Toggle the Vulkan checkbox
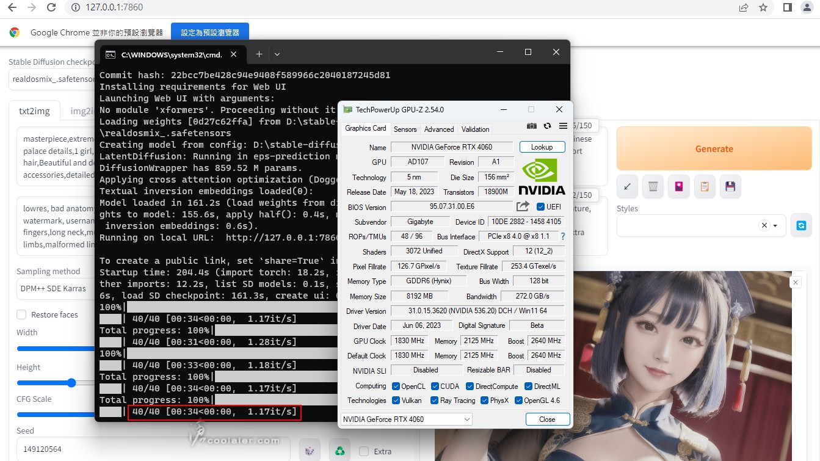Image resolution: width=820 pixels, height=461 pixels. click(396, 401)
